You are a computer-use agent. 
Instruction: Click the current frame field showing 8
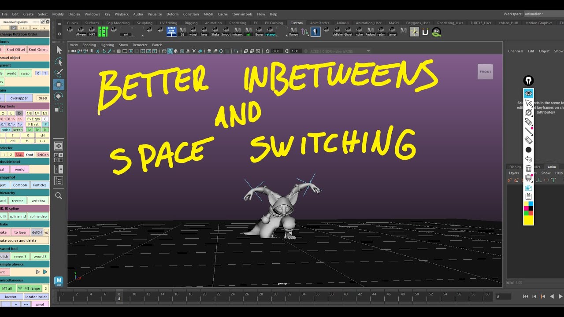click(x=503, y=297)
